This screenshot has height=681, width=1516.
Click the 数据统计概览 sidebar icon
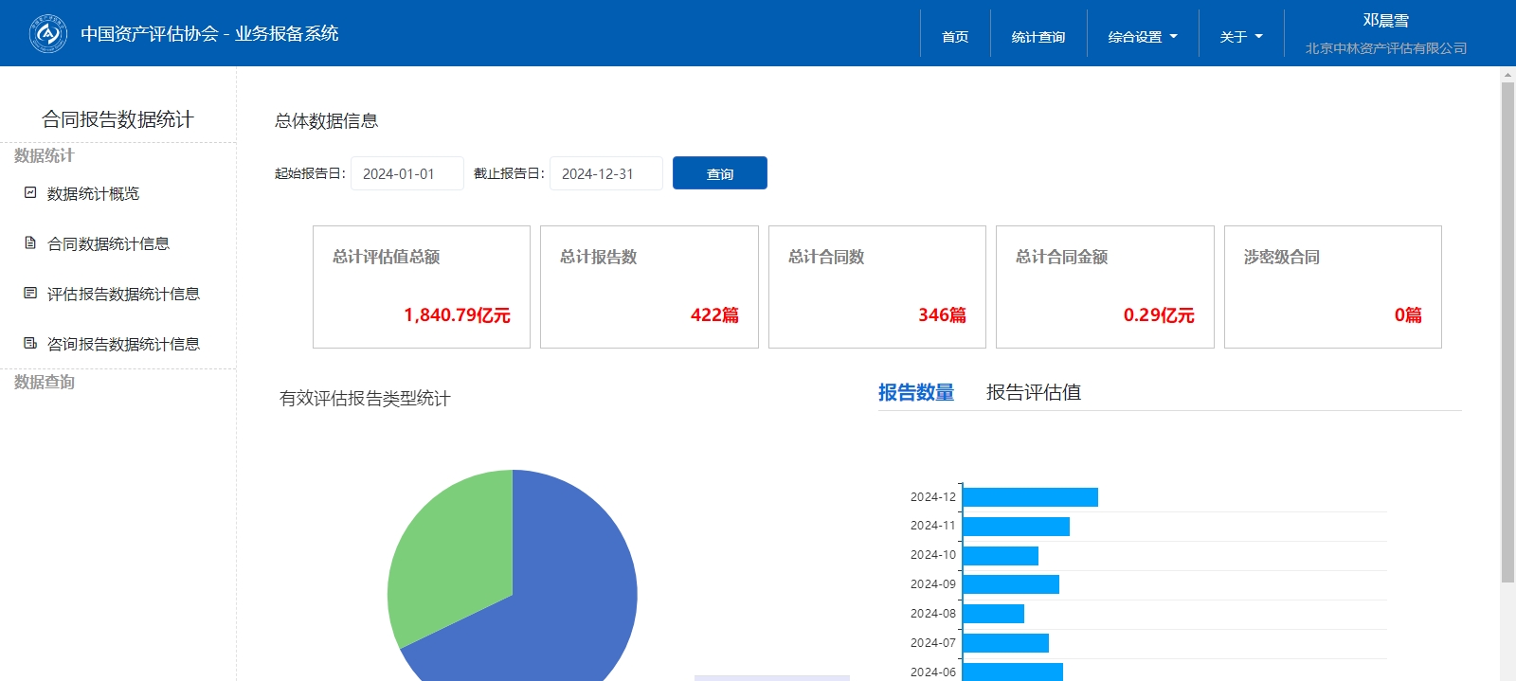(30, 192)
